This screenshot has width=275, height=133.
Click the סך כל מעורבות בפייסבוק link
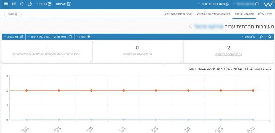point(229,54)
